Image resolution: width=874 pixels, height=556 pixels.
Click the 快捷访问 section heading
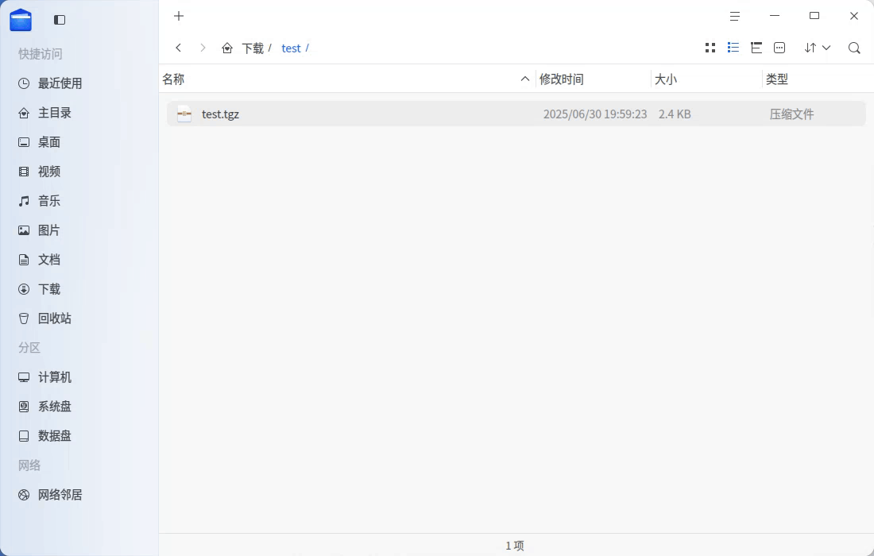pos(41,54)
